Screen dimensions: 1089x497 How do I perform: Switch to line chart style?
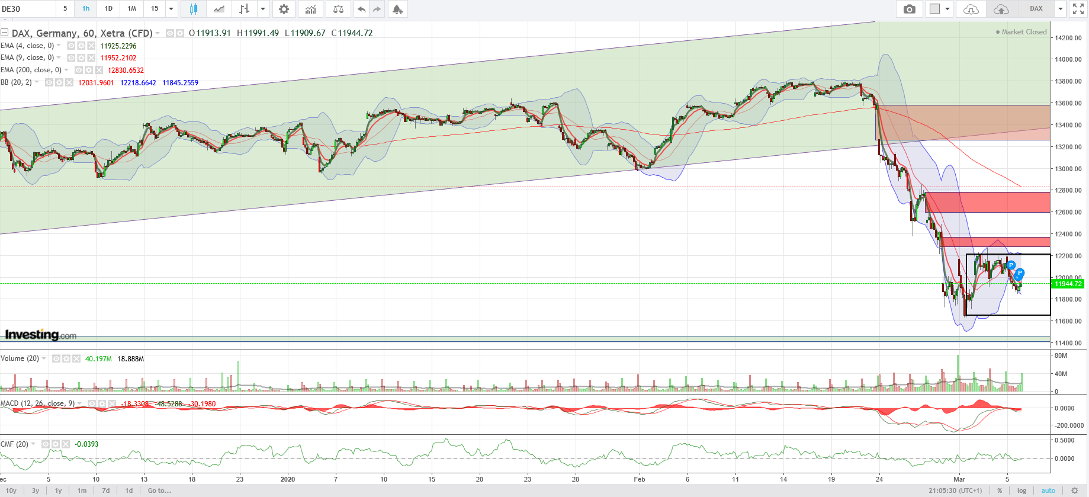click(219, 9)
